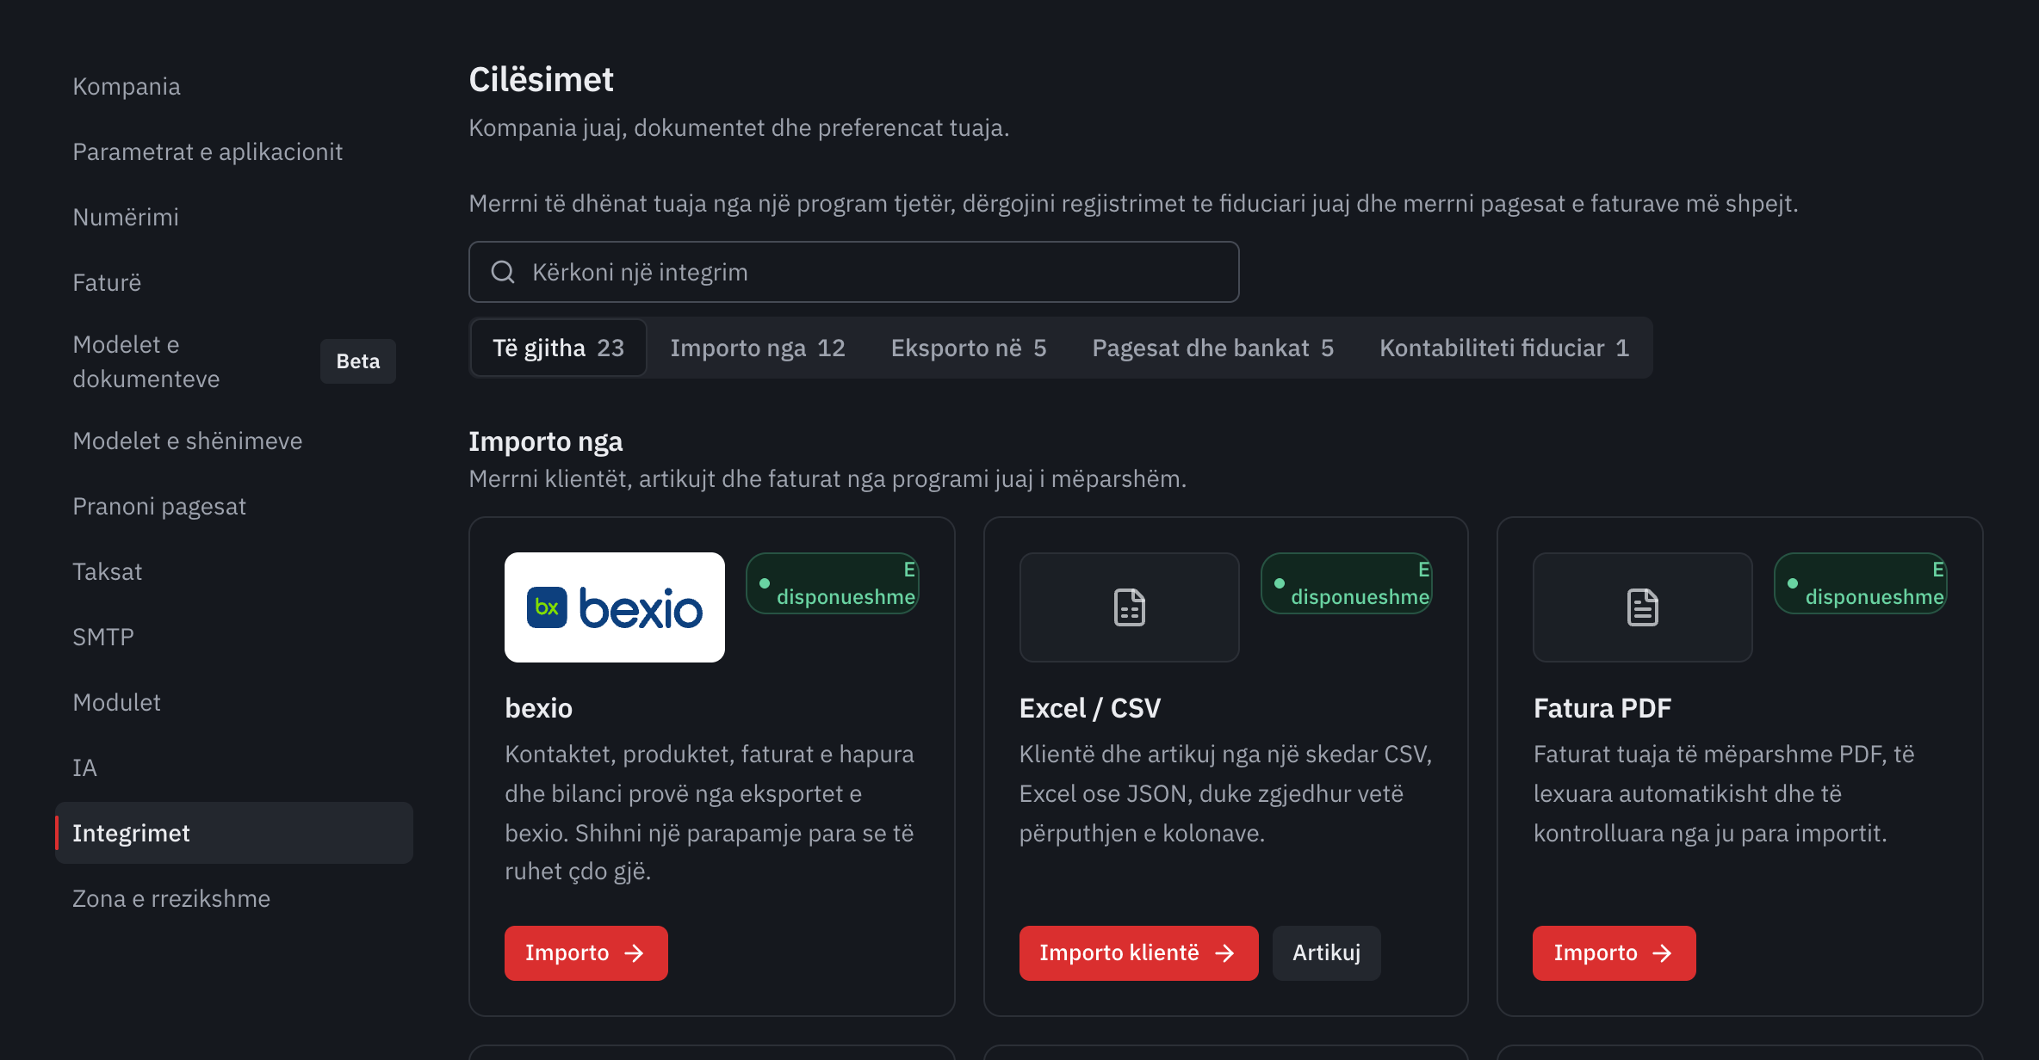Screen dimensions: 2039x1060
Task: Open the "Eksporto në 5" tab
Action: pos(969,348)
